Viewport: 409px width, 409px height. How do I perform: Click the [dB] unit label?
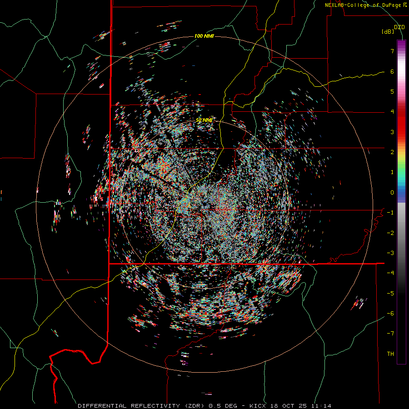pos(388,32)
